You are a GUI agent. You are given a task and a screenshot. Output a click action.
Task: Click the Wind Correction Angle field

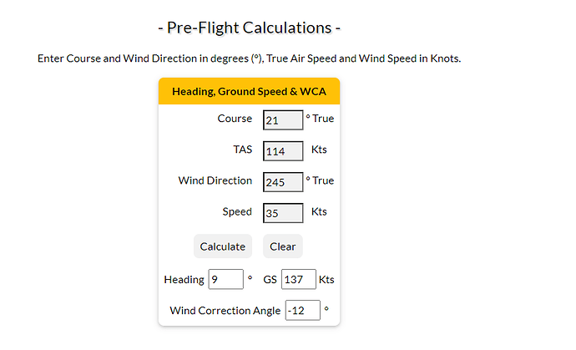pyautogui.click(x=302, y=310)
